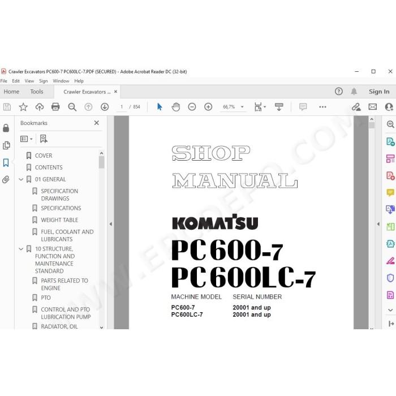
Task: Click the security lock icon in sidebar
Action: 6,128
